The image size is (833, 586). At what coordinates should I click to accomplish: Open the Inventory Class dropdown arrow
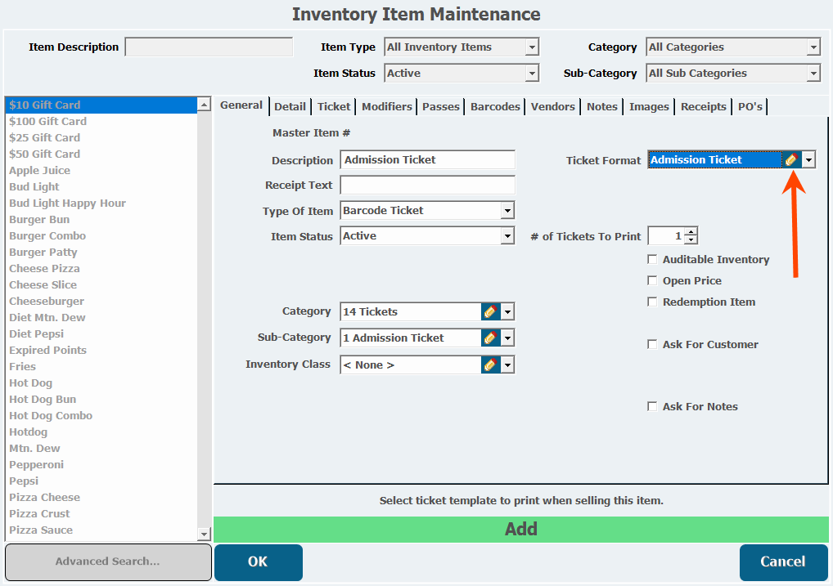coord(508,365)
